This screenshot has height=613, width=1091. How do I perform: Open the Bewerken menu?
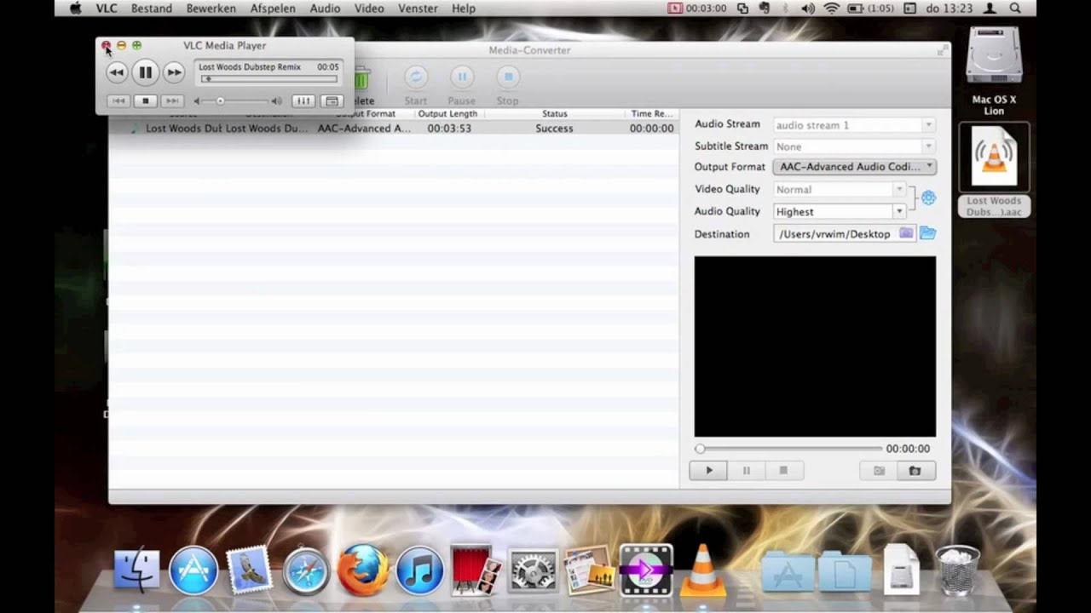pos(211,9)
